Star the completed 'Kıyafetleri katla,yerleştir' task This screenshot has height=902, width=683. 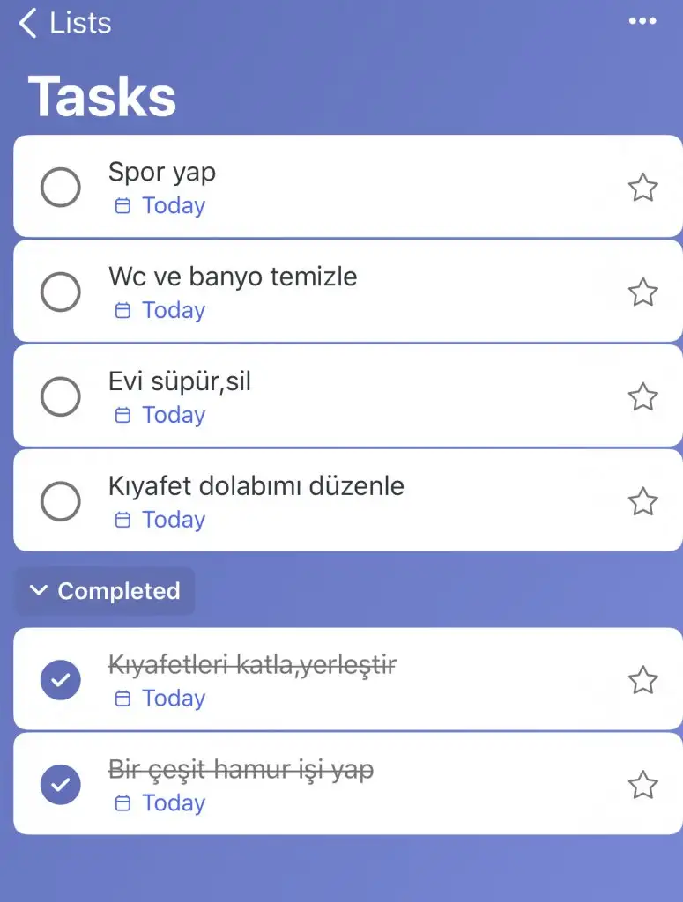click(642, 680)
